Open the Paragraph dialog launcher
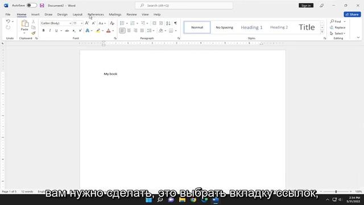 pyautogui.click(x=179, y=38)
